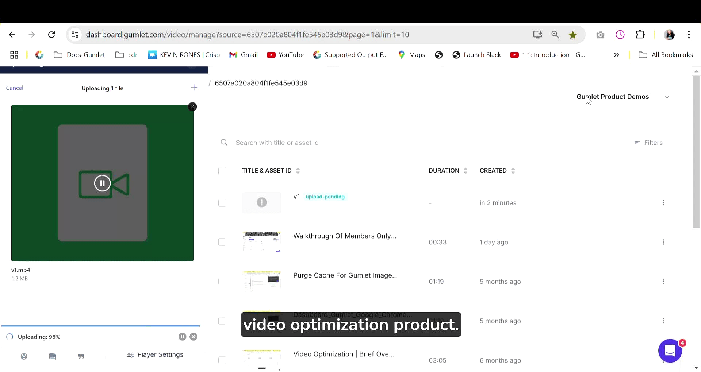Open the cdn bookmark folder

pos(127,55)
